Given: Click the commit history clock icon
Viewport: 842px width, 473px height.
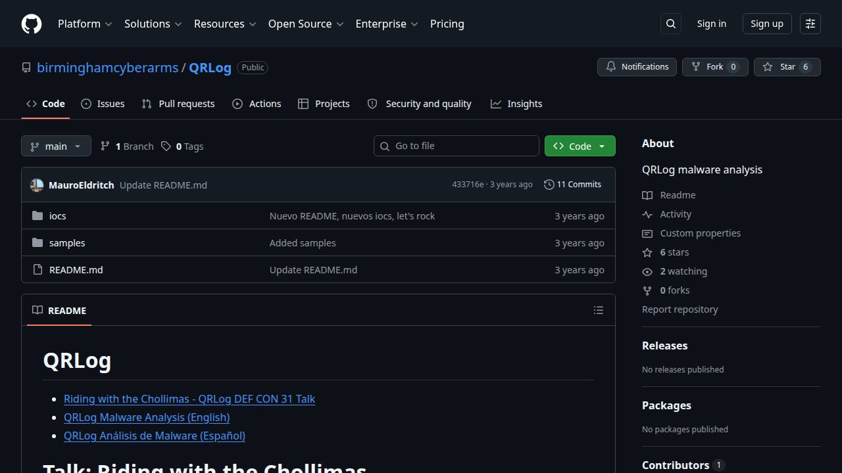Looking at the screenshot, I should coord(549,185).
